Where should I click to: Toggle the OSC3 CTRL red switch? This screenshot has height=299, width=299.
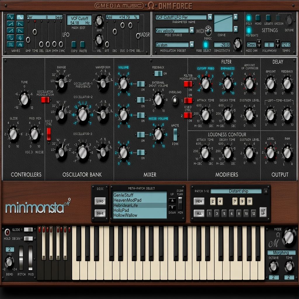click(x=49, y=134)
